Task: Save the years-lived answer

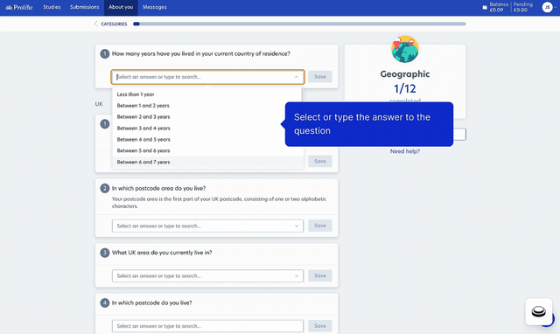Action: pyautogui.click(x=320, y=77)
